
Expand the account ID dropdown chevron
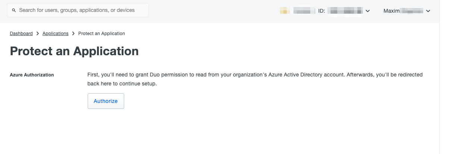click(368, 11)
